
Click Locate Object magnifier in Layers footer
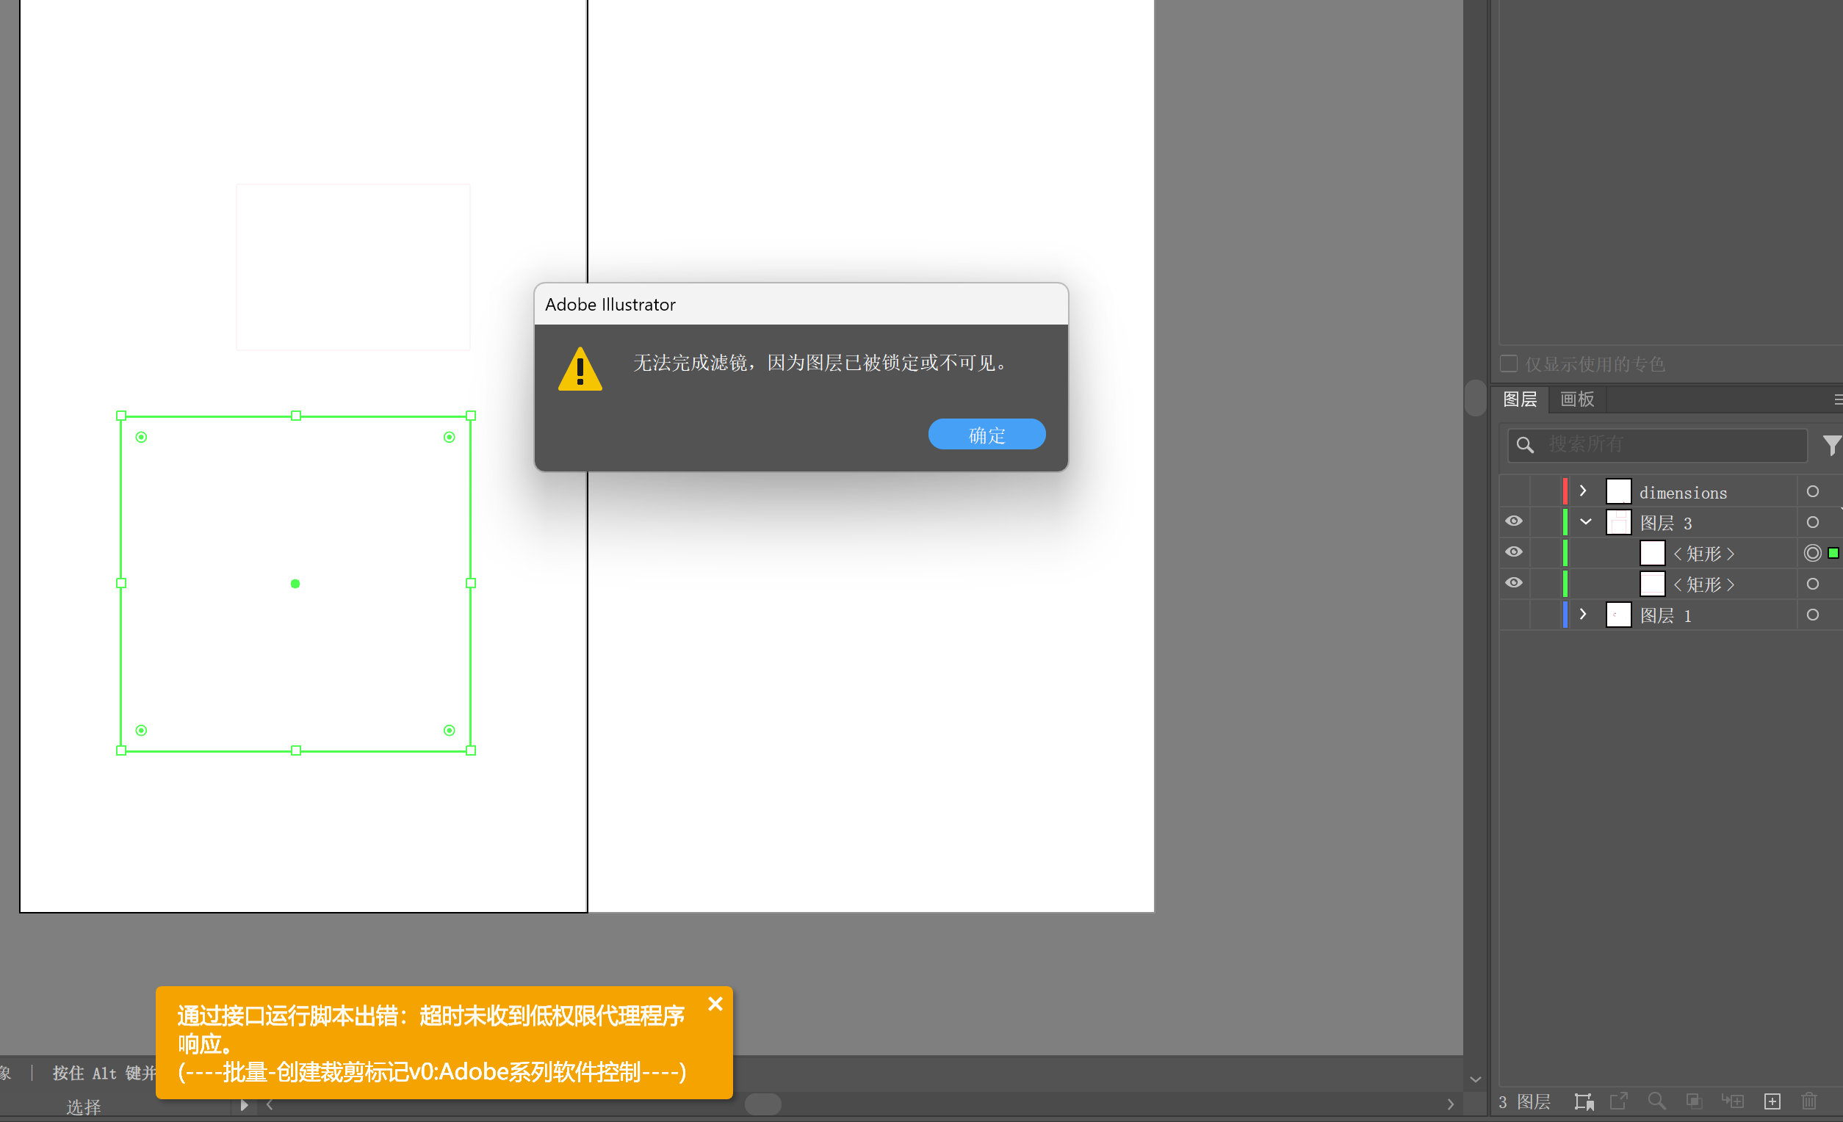coord(1656,1101)
